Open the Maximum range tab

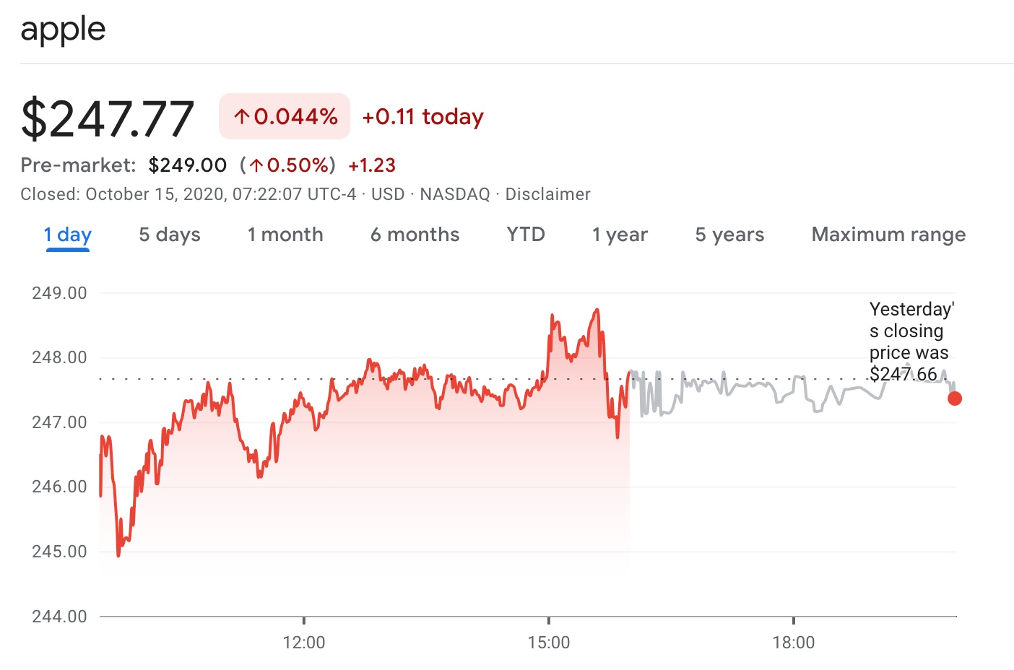click(x=888, y=235)
